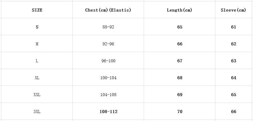Click the 100-104 chest value

coord(108,77)
